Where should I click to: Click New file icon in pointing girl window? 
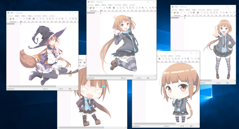172,13
